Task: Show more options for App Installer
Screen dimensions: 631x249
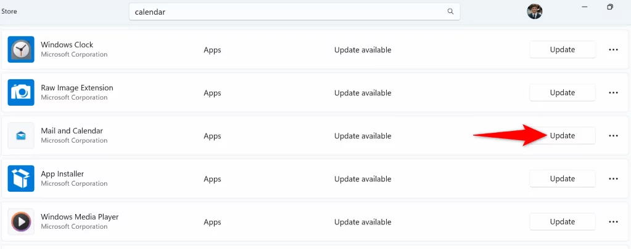Action: 613,179
